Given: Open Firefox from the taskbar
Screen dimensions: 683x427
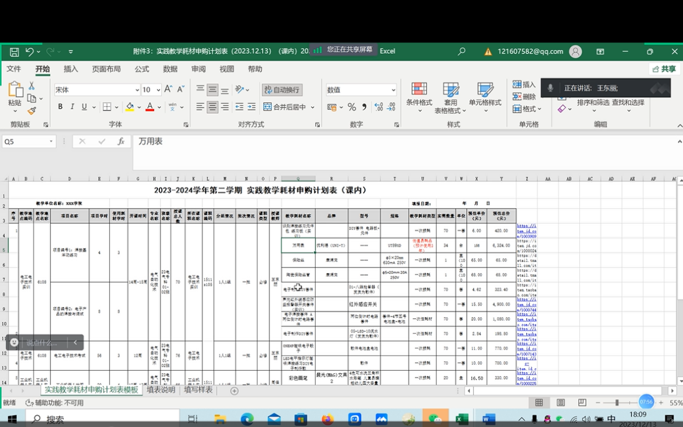Looking at the screenshot, I should pyautogui.click(x=327, y=419).
